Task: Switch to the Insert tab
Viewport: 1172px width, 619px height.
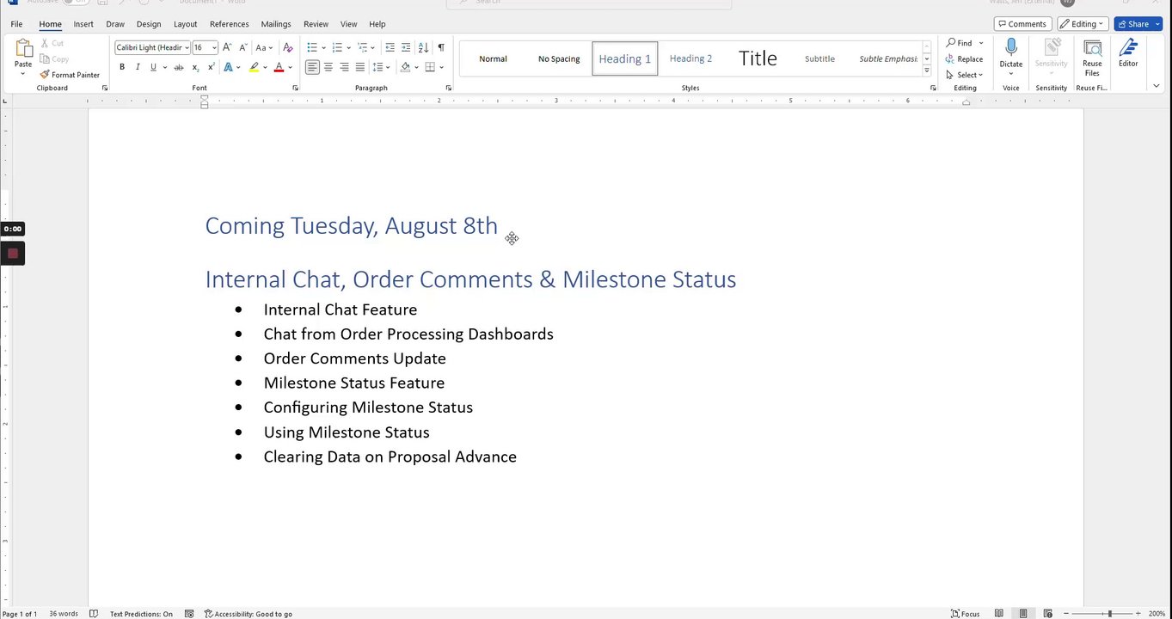Action: 83,24
